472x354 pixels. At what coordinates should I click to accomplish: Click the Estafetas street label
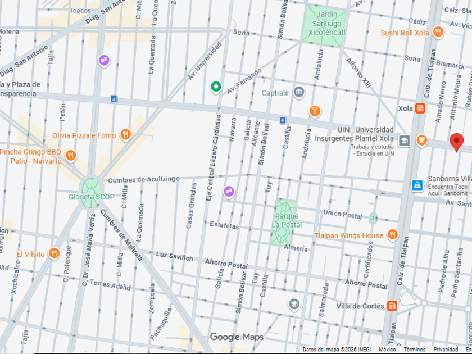point(224,225)
